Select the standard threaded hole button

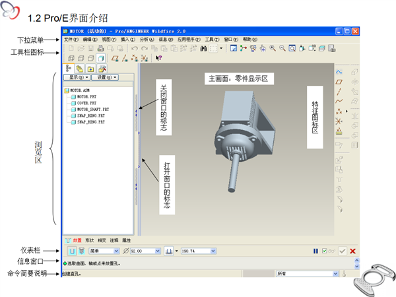click(82, 251)
